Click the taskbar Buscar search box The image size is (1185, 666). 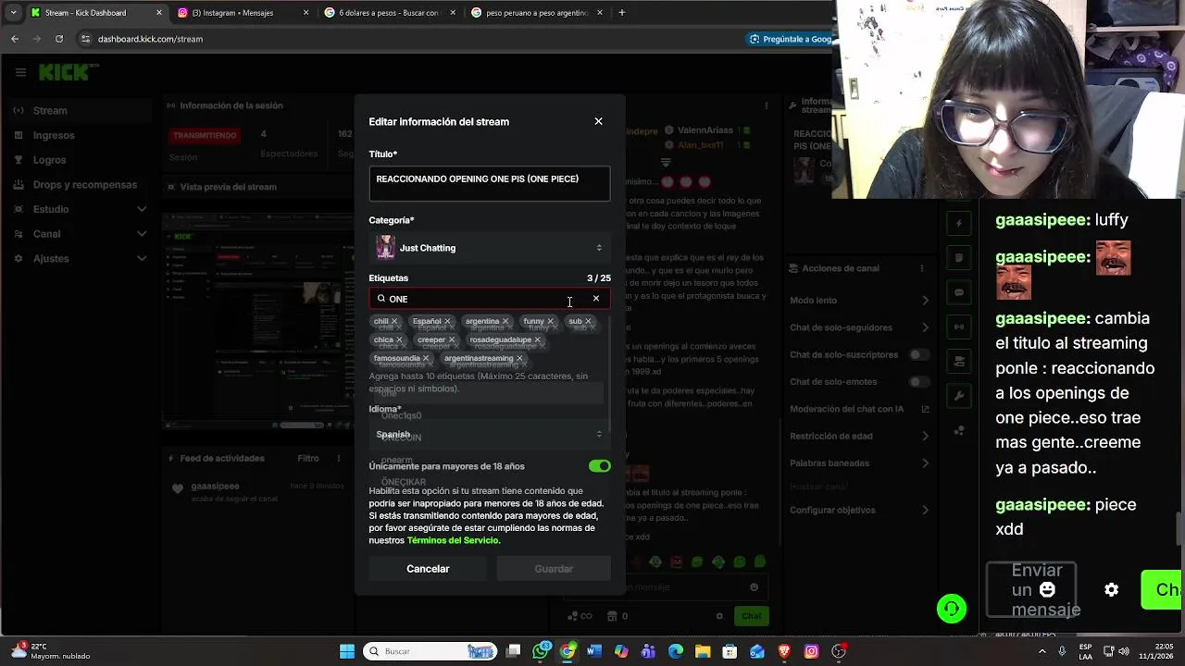tap(430, 651)
